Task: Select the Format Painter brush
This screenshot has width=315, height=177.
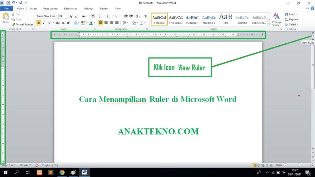Action: 13,24
